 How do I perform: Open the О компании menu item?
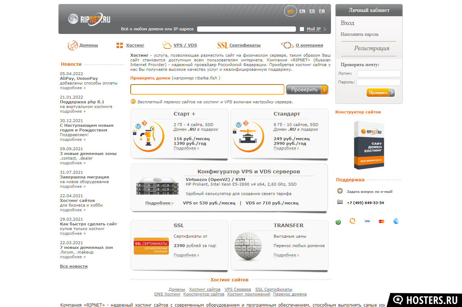[309, 45]
